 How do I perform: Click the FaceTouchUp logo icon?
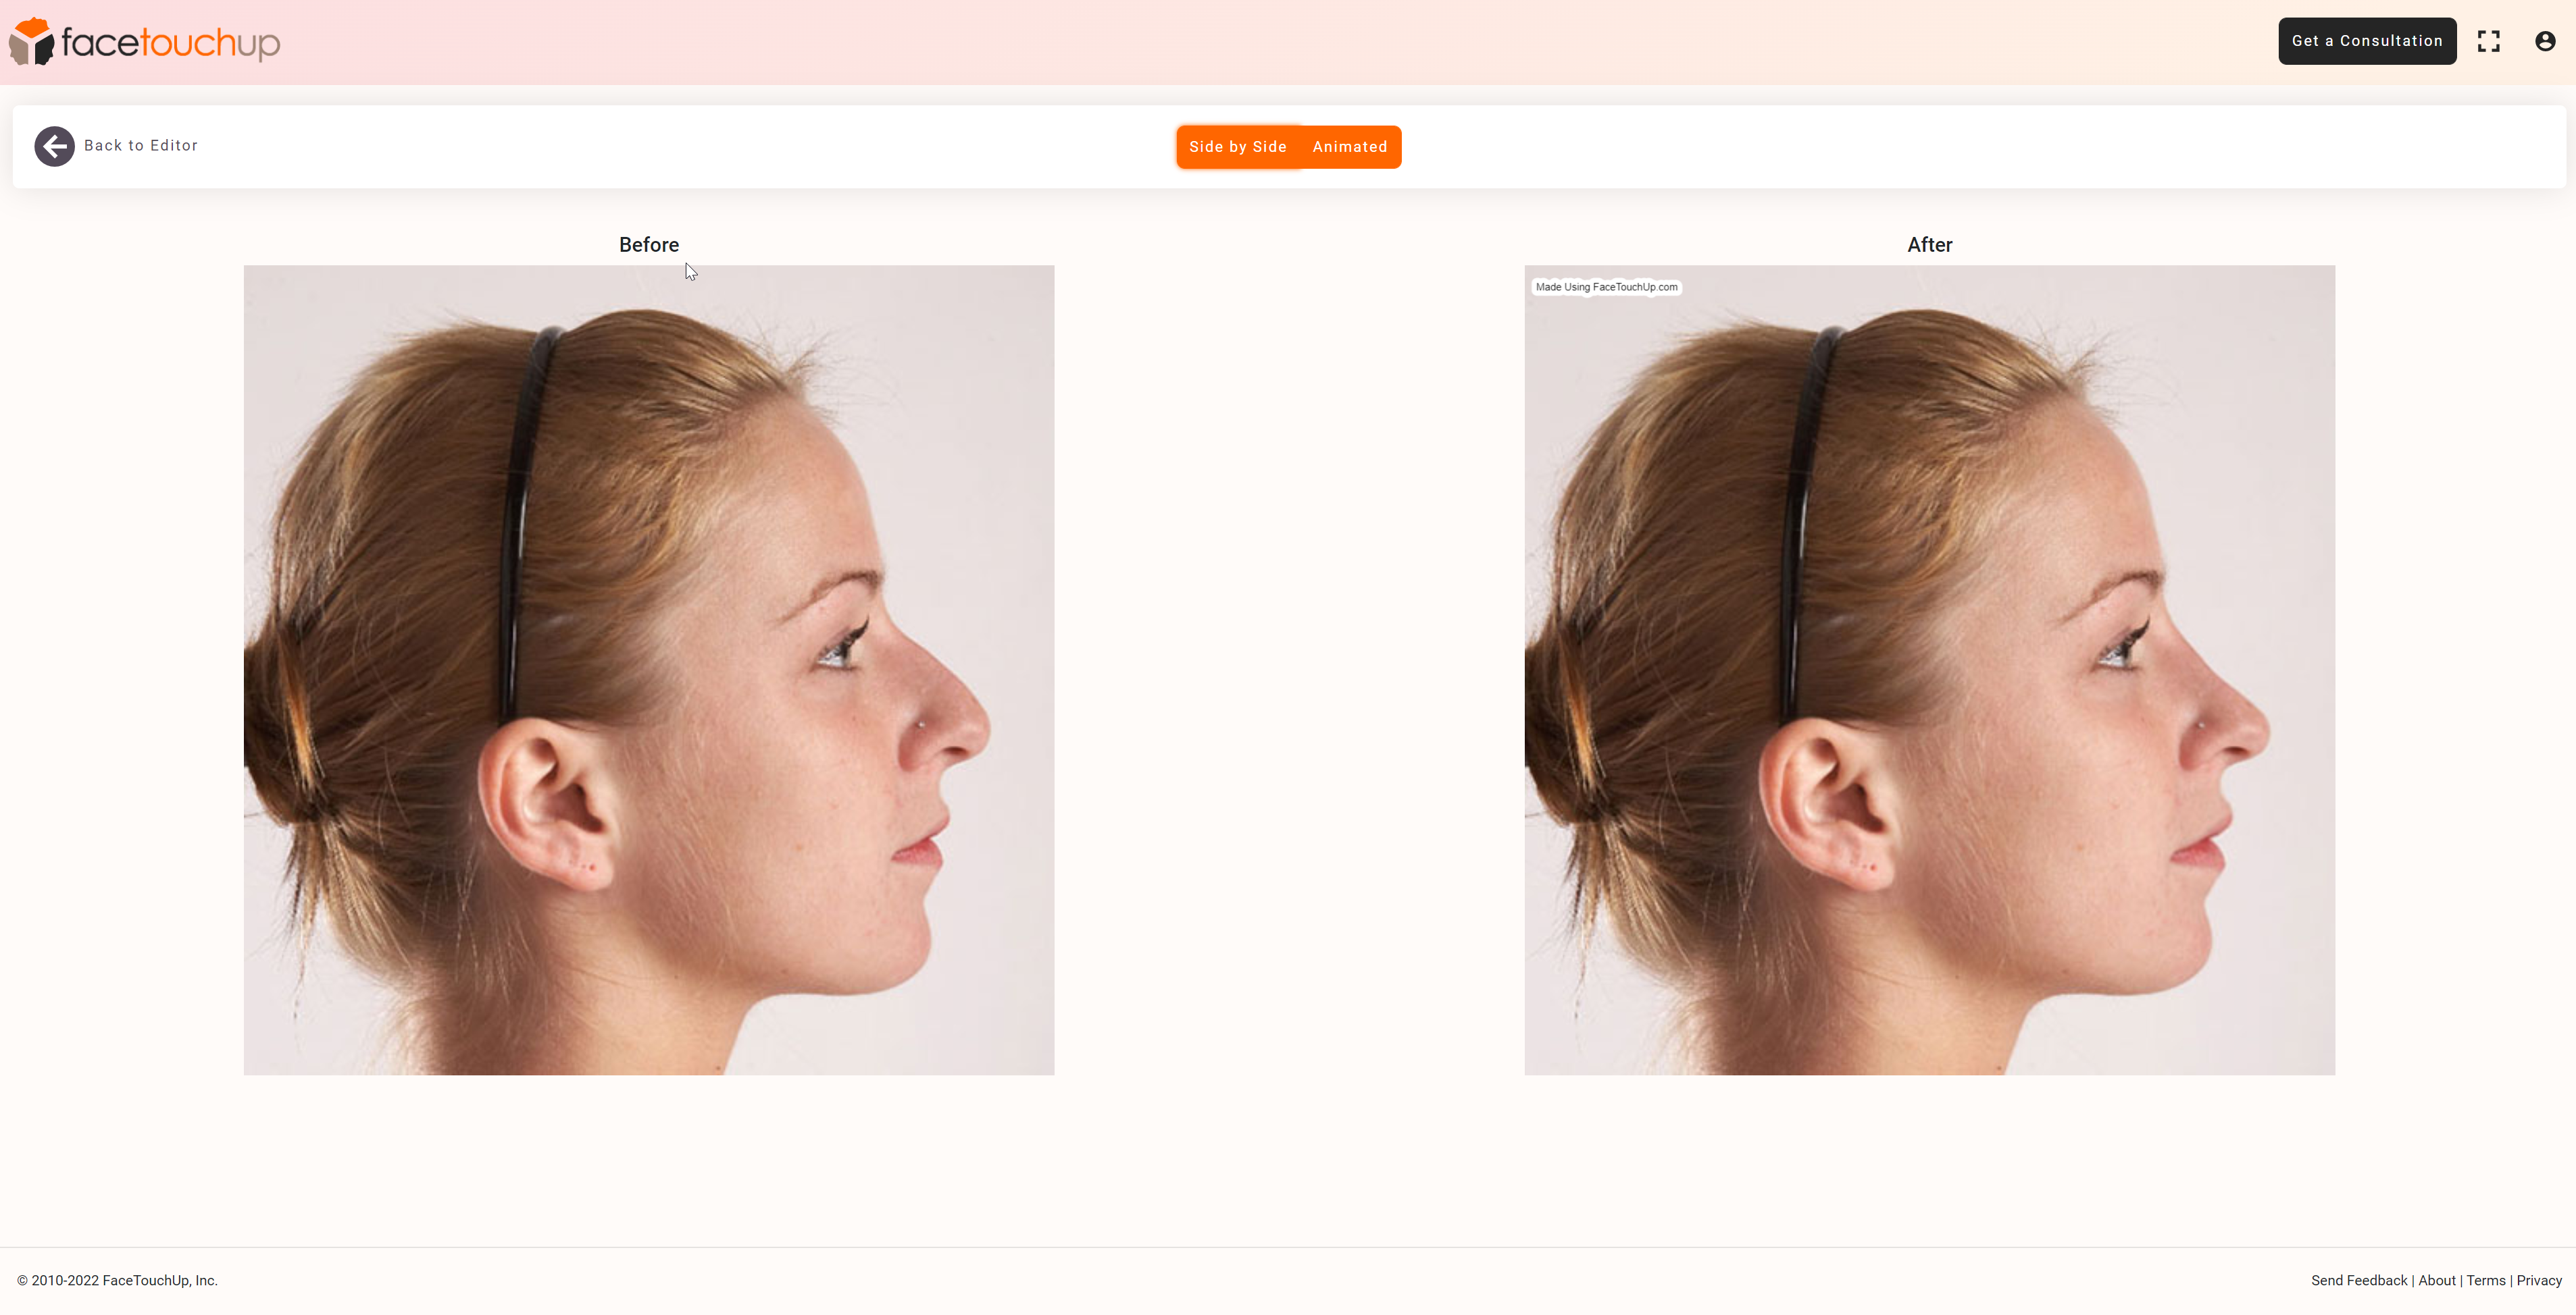pyautogui.click(x=32, y=41)
